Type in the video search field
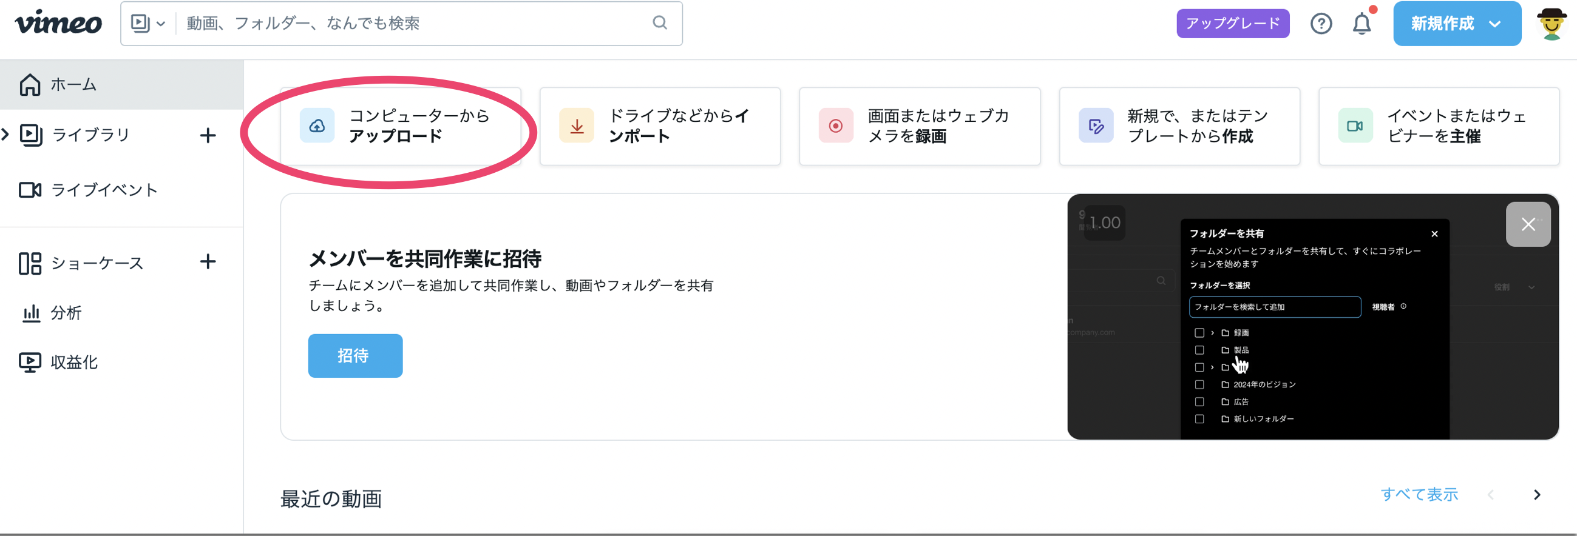 click(x=410, y=24)
